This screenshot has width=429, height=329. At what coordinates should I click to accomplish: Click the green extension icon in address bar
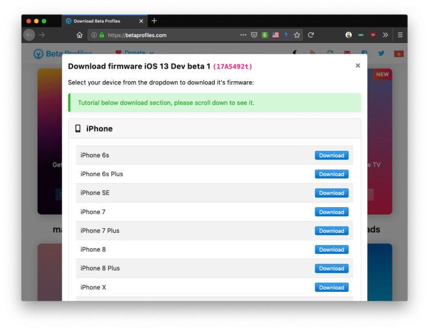pos(265,35)
